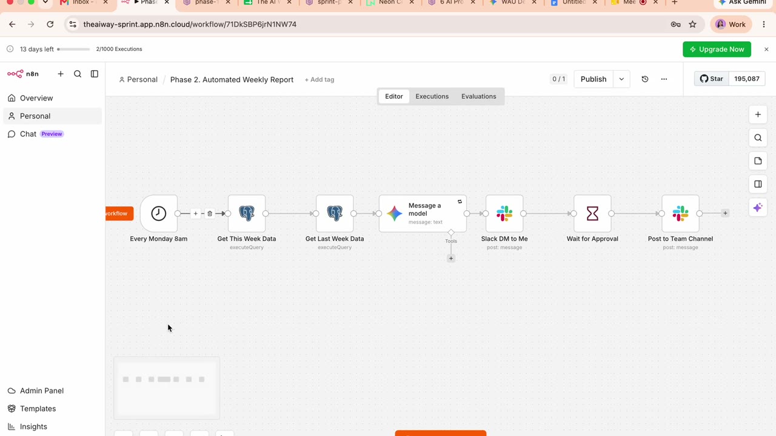Image resolution: width=776 pixels, height=436 pixels.
Task: Expand the Publish options dropdown arrow
Action: (621, 79)
